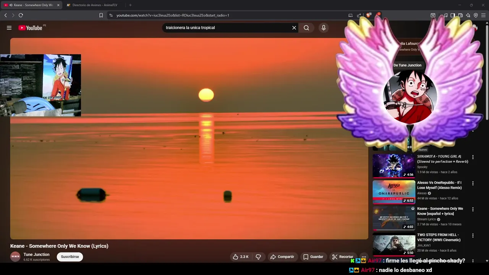
Task: Toggle the browser sidebar panel icon
Action: click(x=453, y=15)
